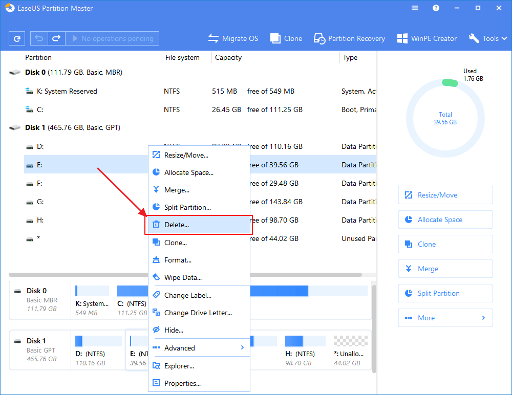Click the Hide eye-slash icon
The height and width of the screenshot is (395, 512).
coord(156,330)
